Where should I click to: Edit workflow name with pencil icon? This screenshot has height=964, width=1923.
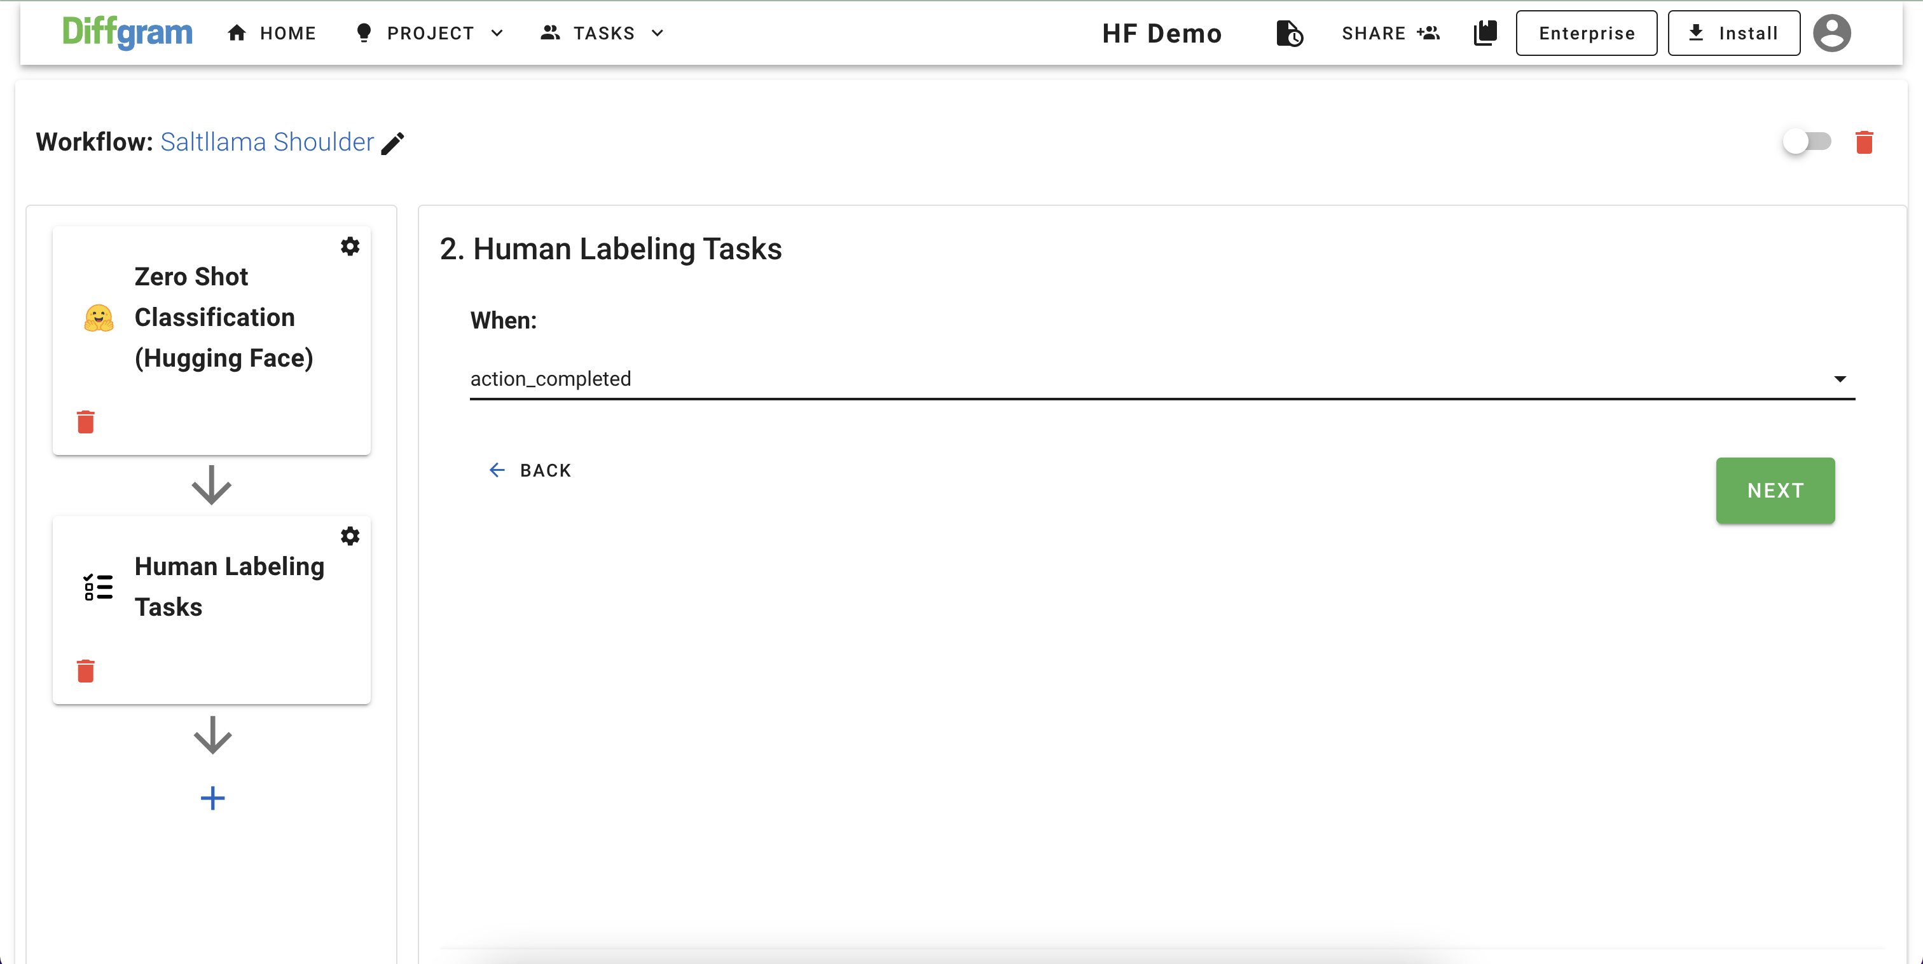tap(392, 142)
